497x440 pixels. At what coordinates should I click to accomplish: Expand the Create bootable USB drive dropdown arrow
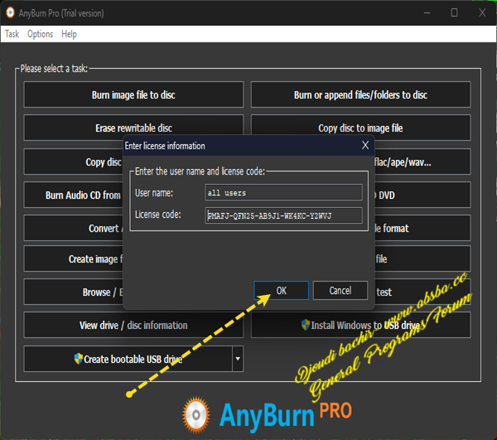238,359
